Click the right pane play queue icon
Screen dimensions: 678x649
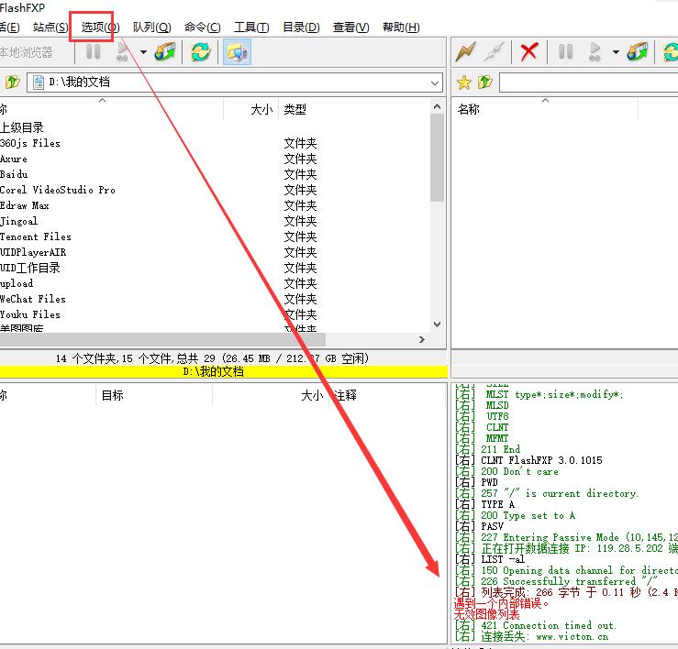595,52
